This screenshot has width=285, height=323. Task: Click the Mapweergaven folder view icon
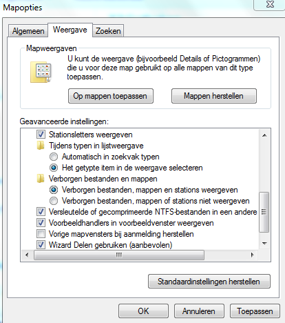point(41,72)
